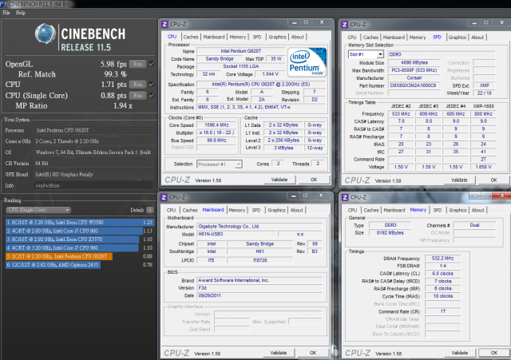Click the motherboard model H61N-USB3 field
The width and height of the screenshot is (511, 360).
click(x=237, y=234)
